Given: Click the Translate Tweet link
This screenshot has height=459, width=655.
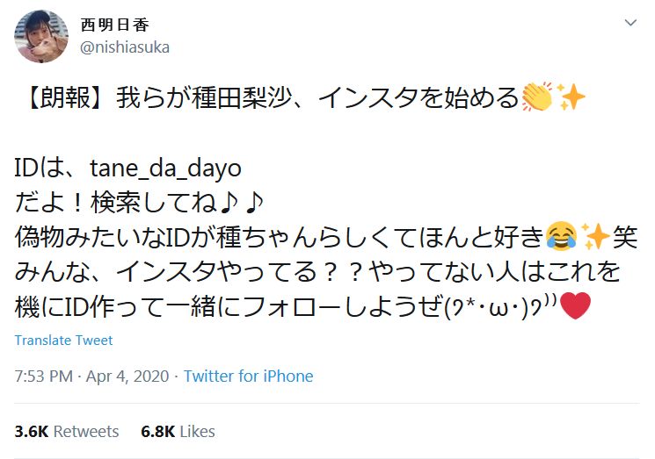Looking at the screenshot, I should coord(63,341).
